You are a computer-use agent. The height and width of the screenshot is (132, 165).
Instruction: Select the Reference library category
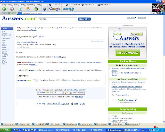click(5, 49)
